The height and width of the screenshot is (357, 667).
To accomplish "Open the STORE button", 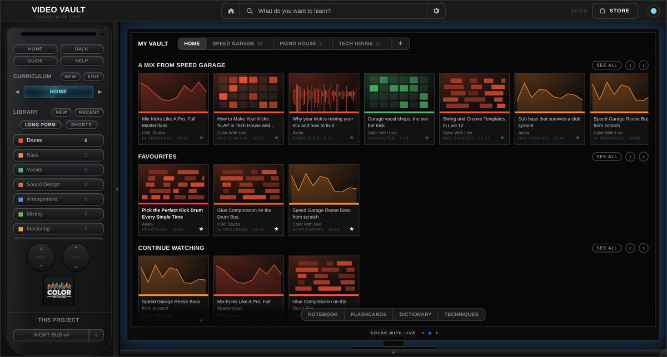I will pos(614,11).
